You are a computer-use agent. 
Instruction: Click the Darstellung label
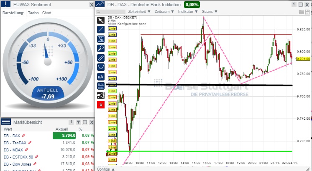coord(13,13)
